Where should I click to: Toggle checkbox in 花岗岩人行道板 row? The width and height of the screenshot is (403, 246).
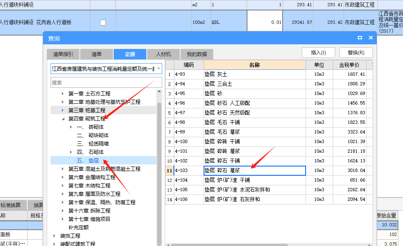click(x=103, y=23)
